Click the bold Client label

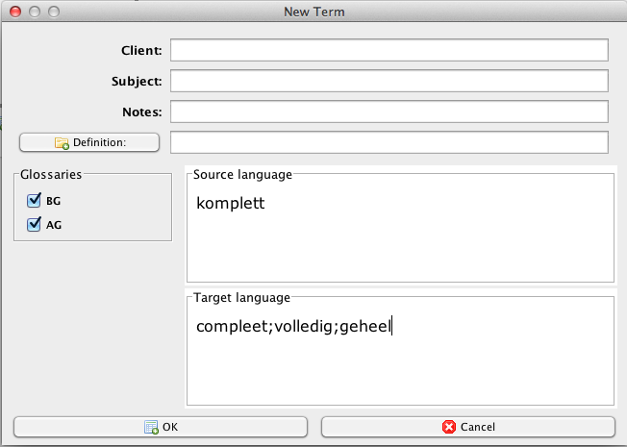[x=143, y=50]
